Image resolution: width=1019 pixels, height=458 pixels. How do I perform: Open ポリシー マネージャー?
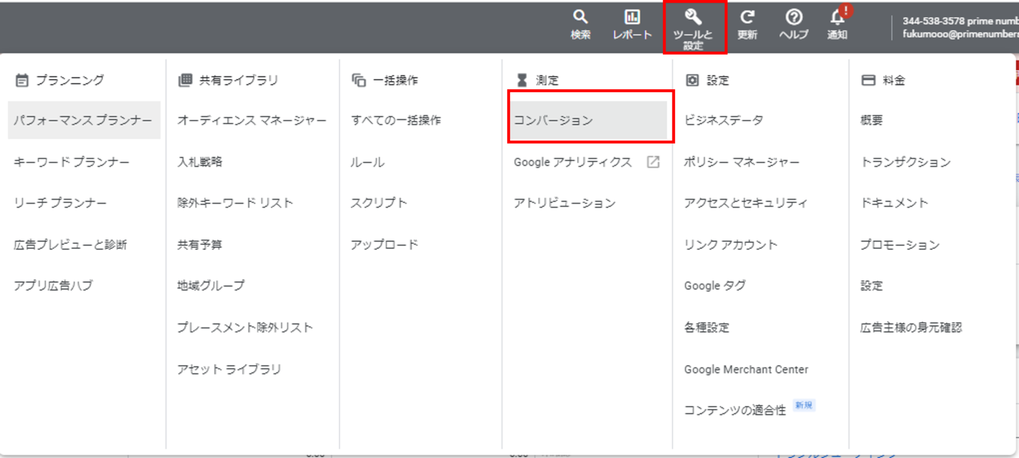pos(741,162)
